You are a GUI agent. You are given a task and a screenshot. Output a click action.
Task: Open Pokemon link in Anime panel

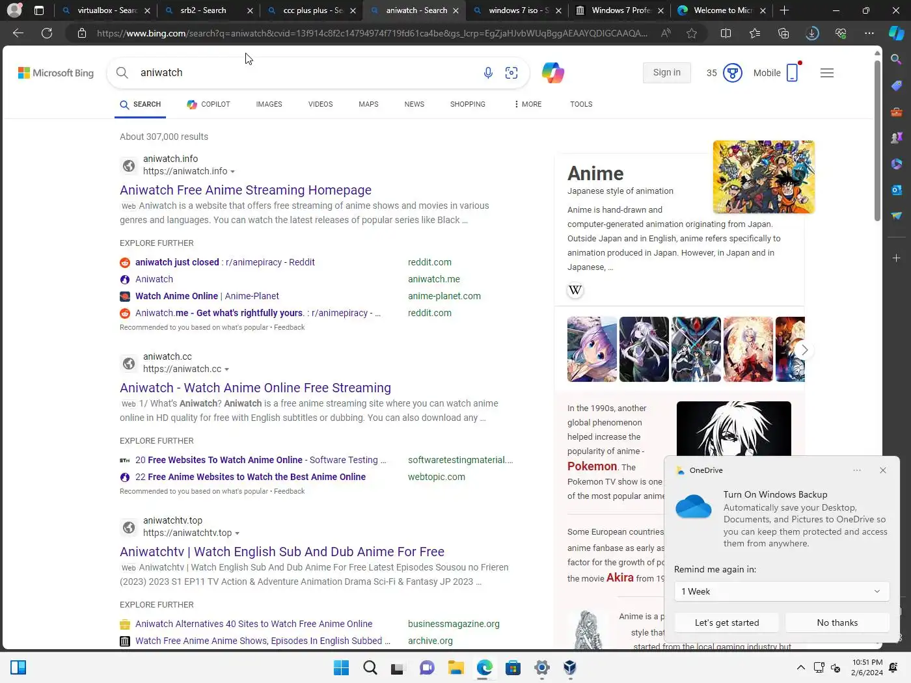592,466
